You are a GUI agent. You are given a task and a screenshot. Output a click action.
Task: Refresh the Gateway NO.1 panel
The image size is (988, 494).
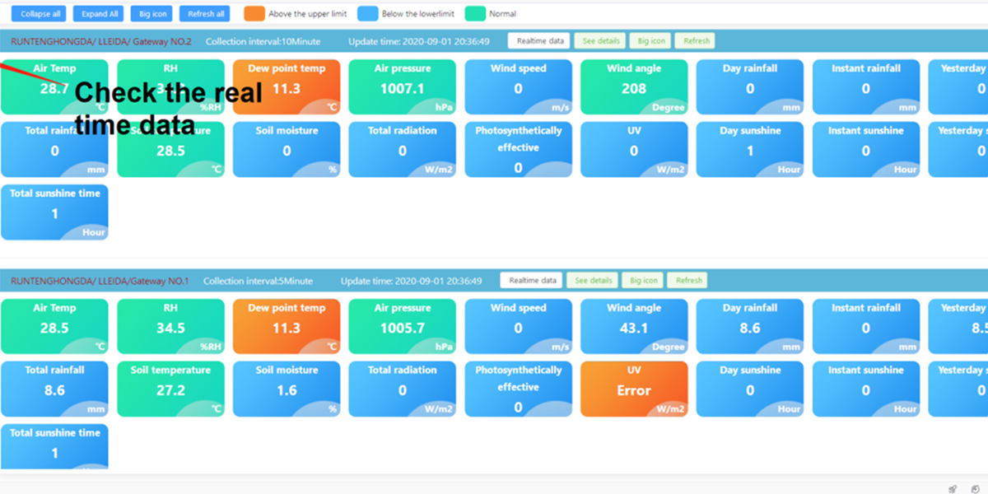[688, 281]
